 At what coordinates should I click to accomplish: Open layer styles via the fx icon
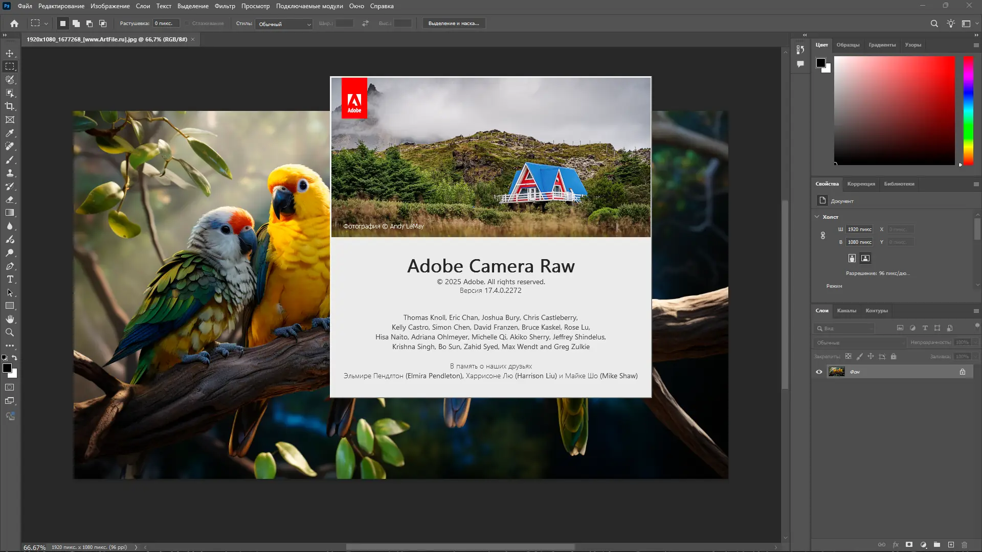point(896,545)
